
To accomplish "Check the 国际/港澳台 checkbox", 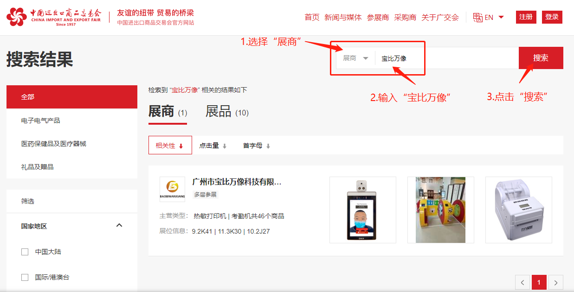I will [25, 278].
